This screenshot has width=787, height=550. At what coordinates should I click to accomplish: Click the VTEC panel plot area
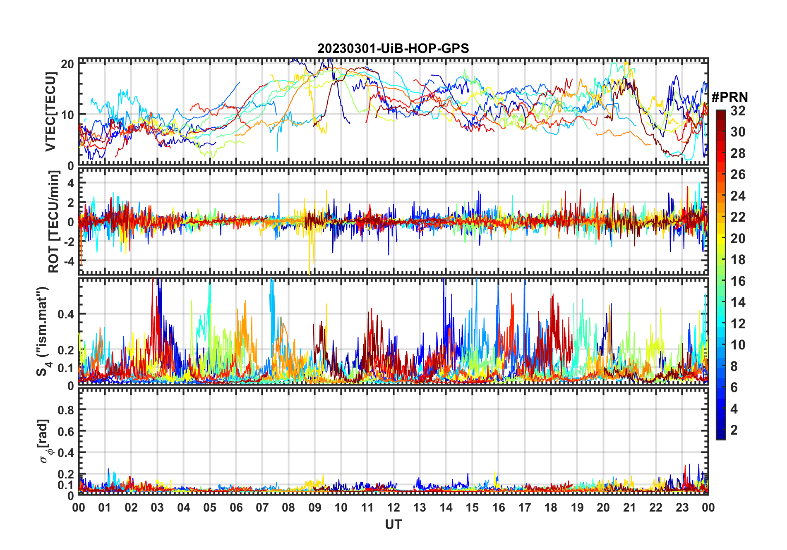[x=393, y=112]
